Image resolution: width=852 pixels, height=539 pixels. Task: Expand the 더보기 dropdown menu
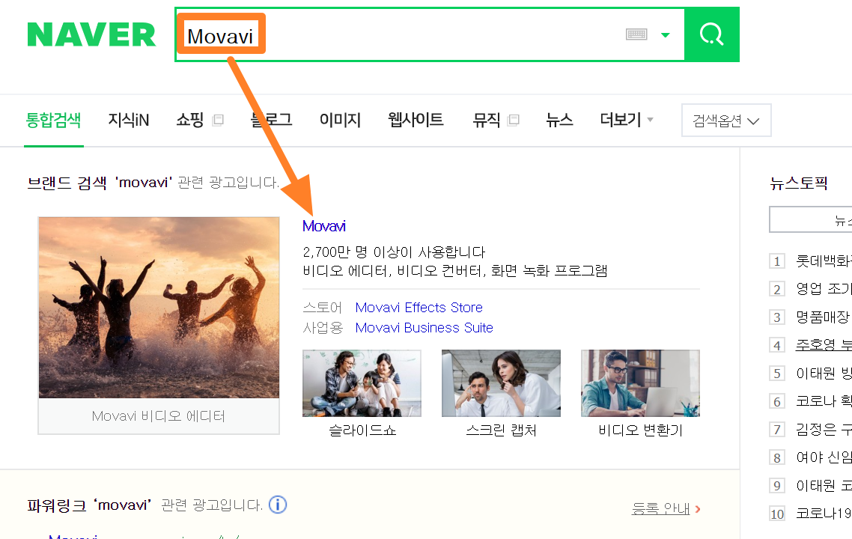pyautogui.click(x=626, y=120)
